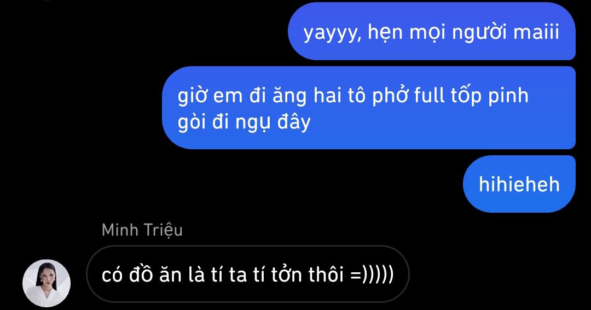Click the sender name Minh Triệu
Screen dimensions: 591x310
tap(142, 230)
